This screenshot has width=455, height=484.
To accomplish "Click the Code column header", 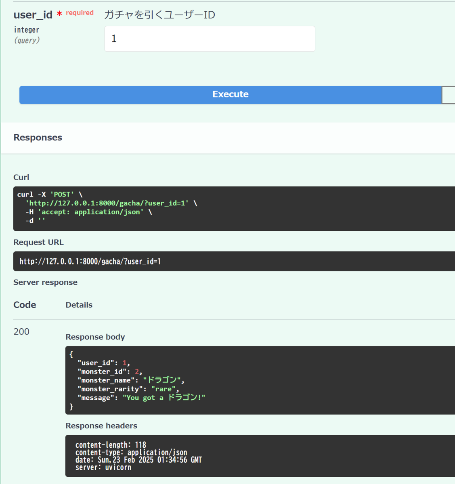I will pos(25,305).
